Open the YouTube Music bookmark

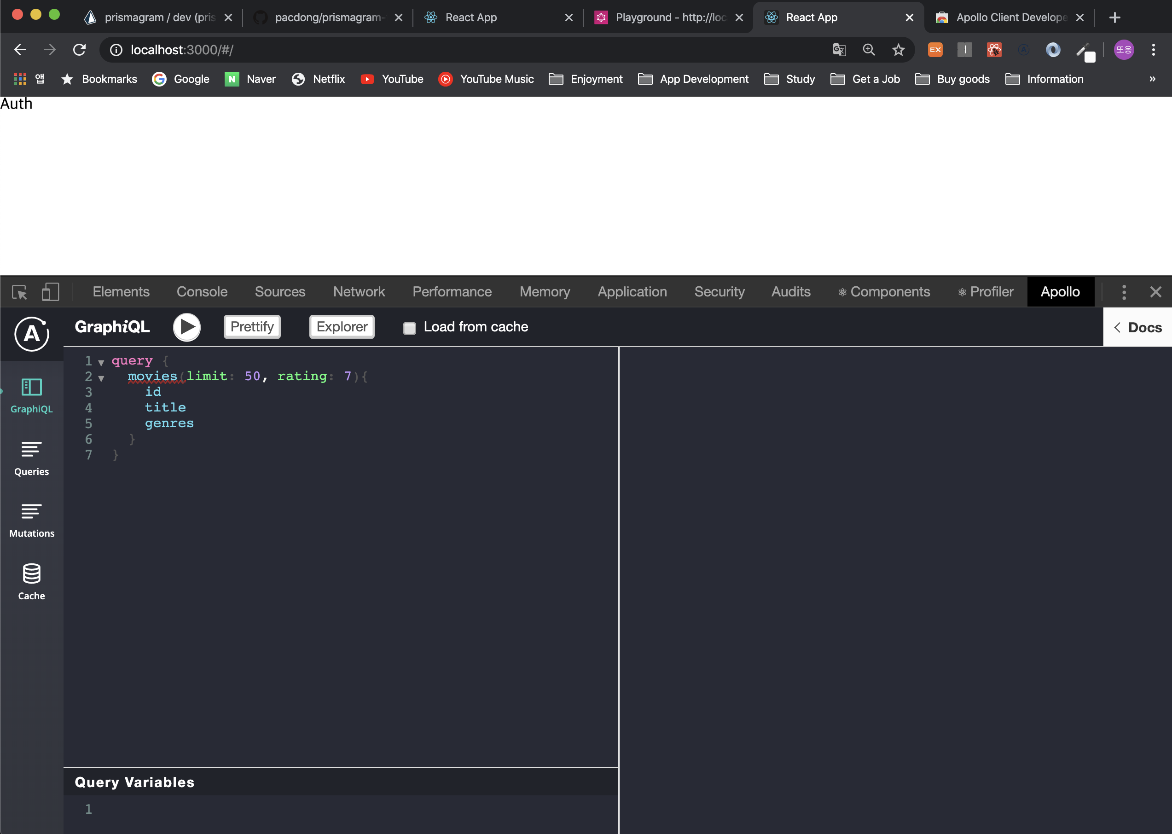click(487, 79)
